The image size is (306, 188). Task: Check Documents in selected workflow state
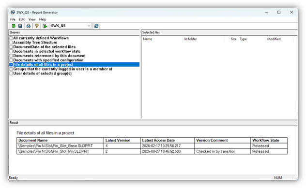pos(11,51)
